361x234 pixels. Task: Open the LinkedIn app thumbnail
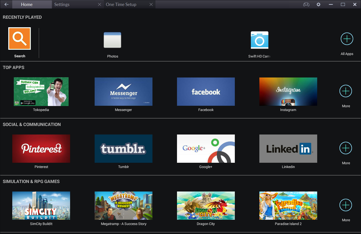click(x=288, y=148)
